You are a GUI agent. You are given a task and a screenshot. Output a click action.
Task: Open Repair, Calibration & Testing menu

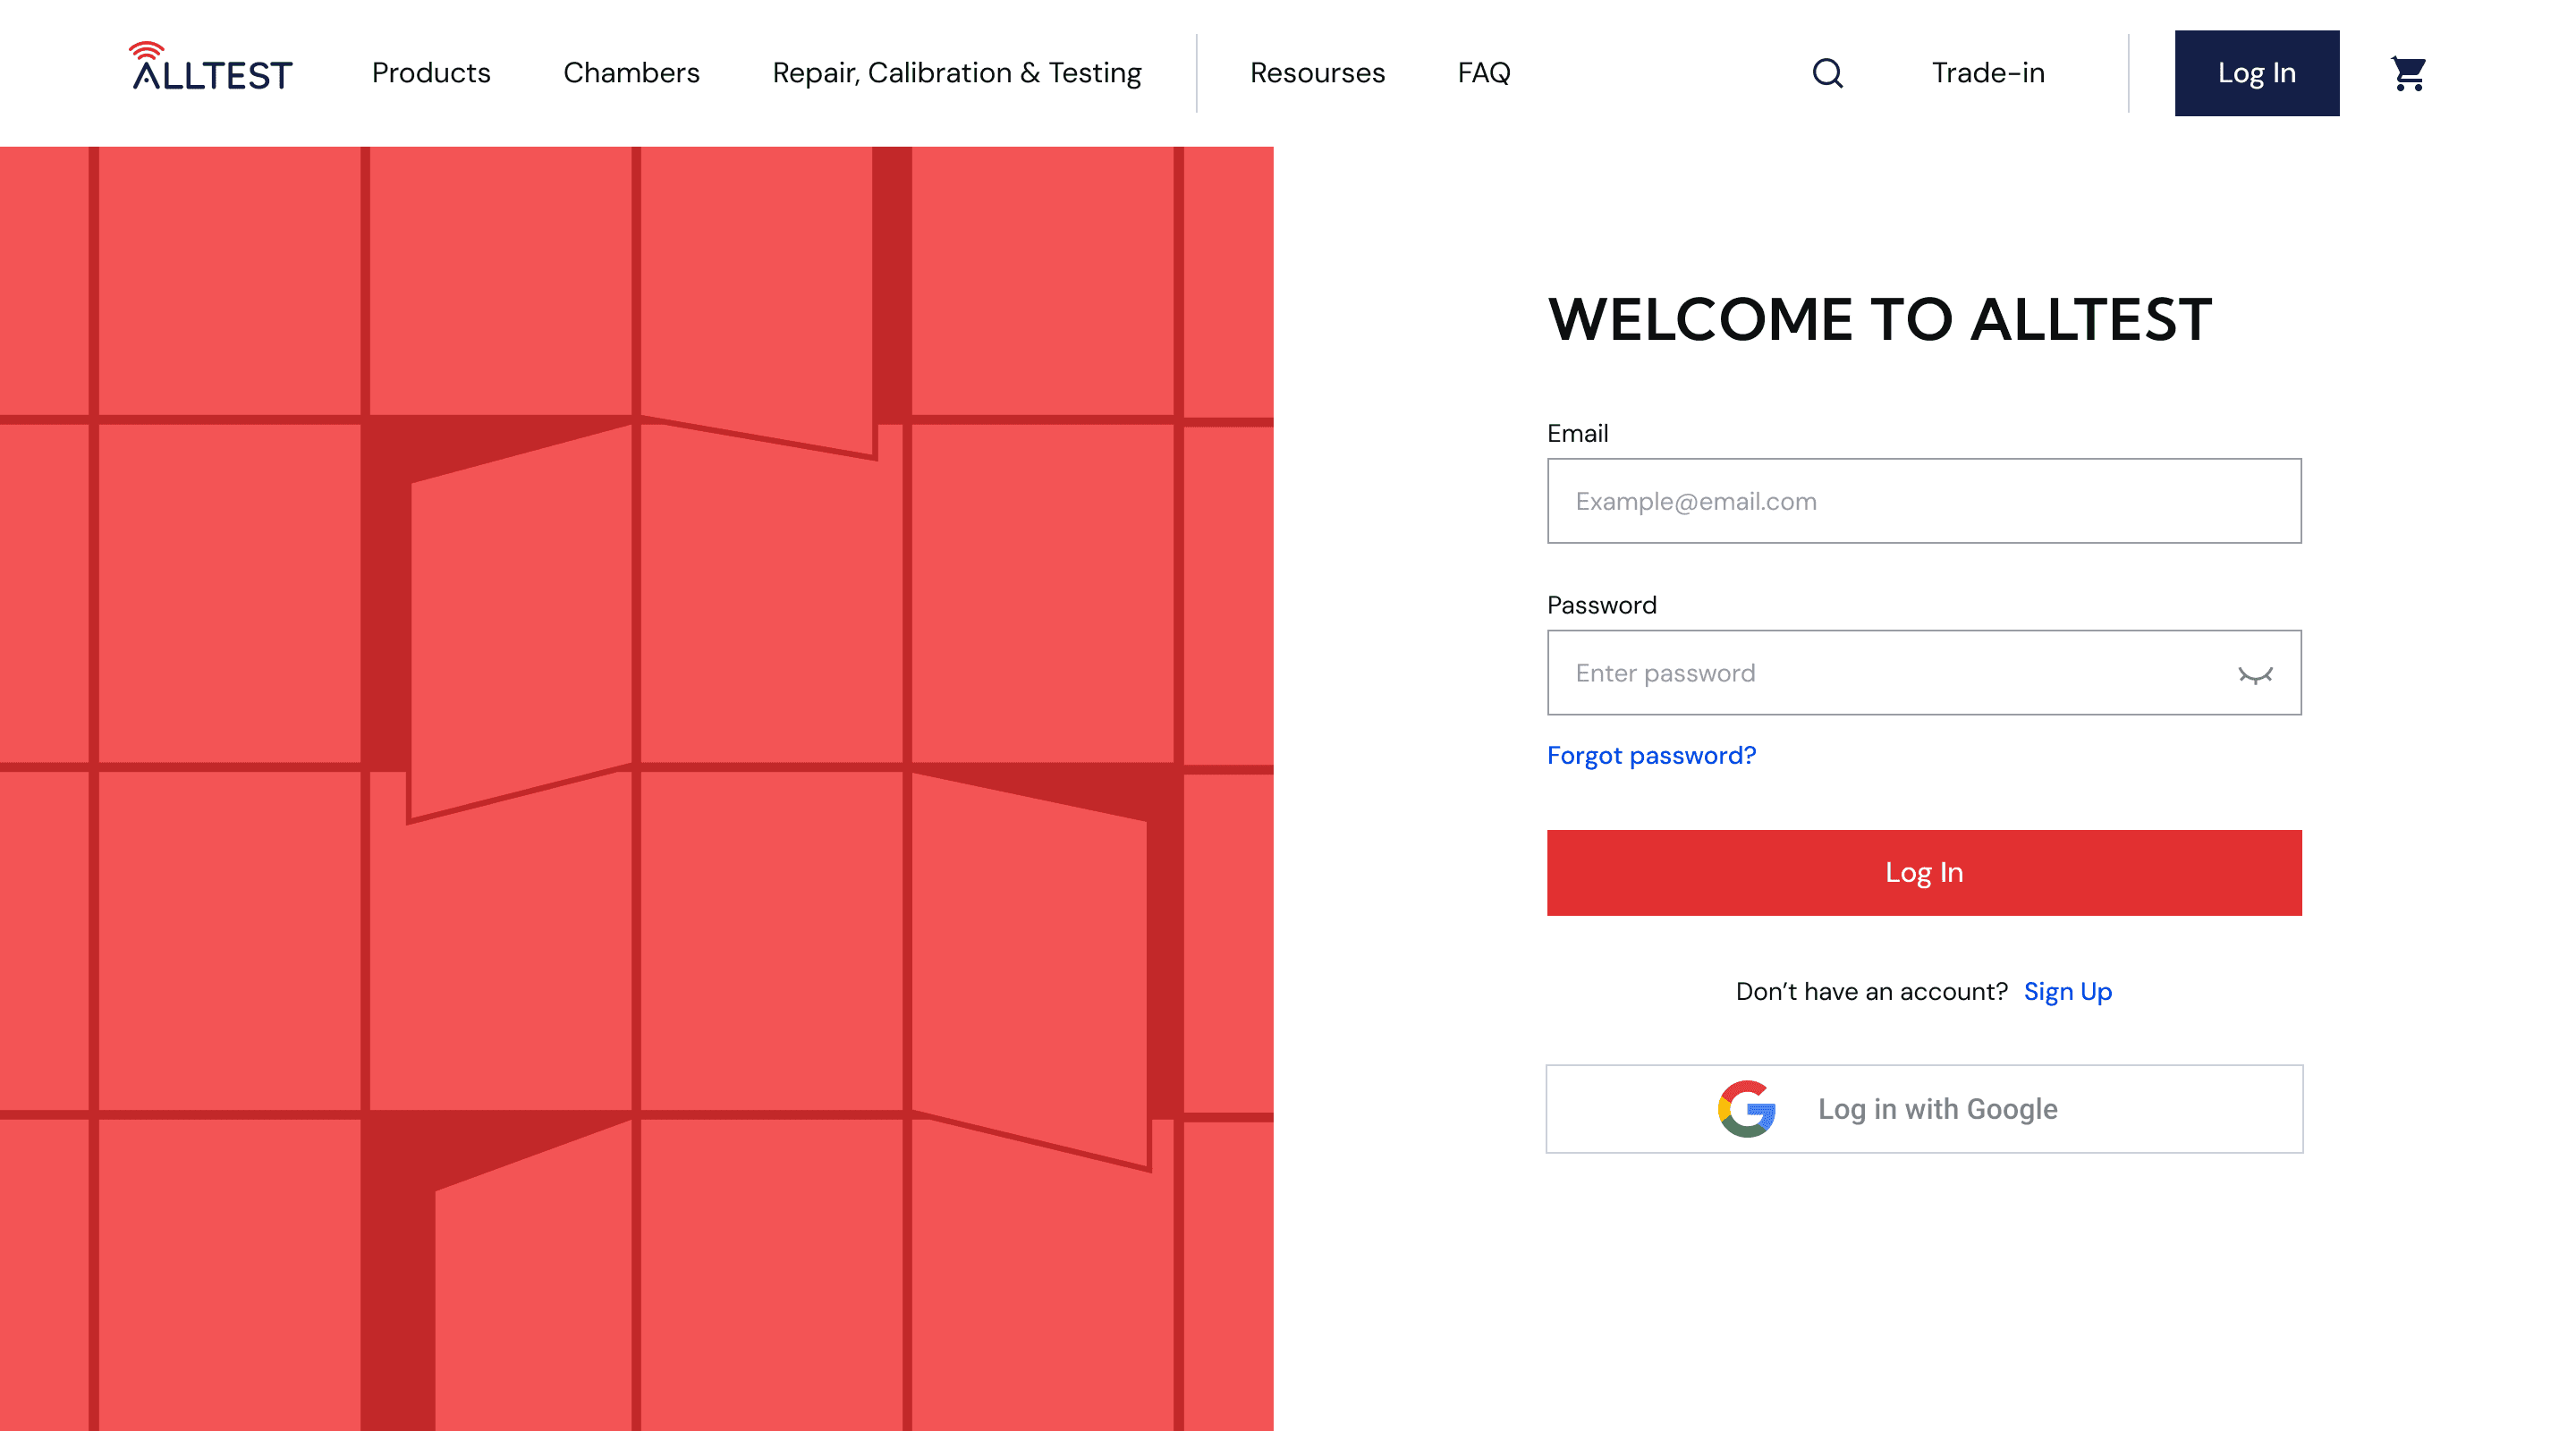pos(956,73)
